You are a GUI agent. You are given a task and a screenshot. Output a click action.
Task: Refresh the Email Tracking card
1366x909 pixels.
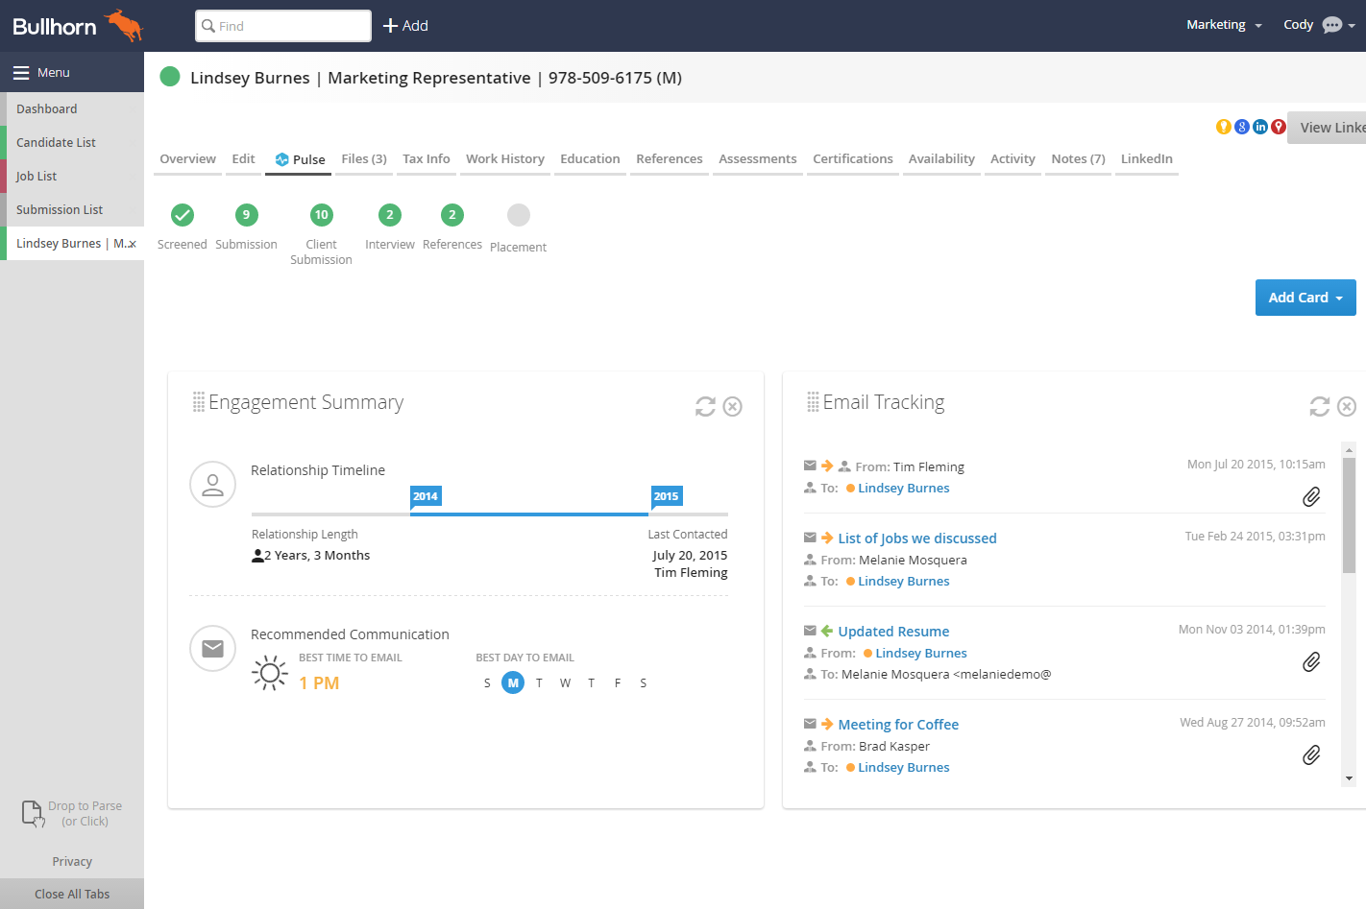pos(1319,407)
